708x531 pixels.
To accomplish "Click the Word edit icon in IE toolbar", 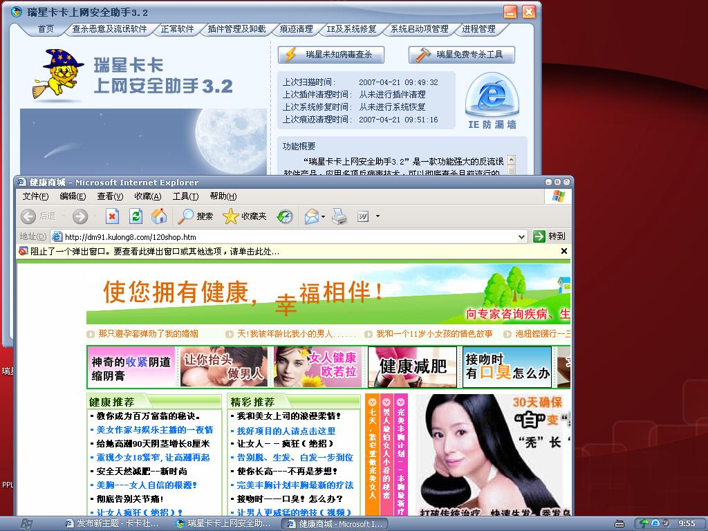I will (x=363, y=216).
